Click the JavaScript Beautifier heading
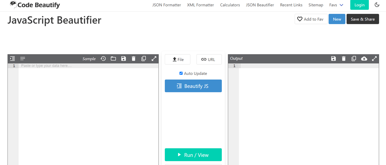386x165 pixels. [54, 20]
